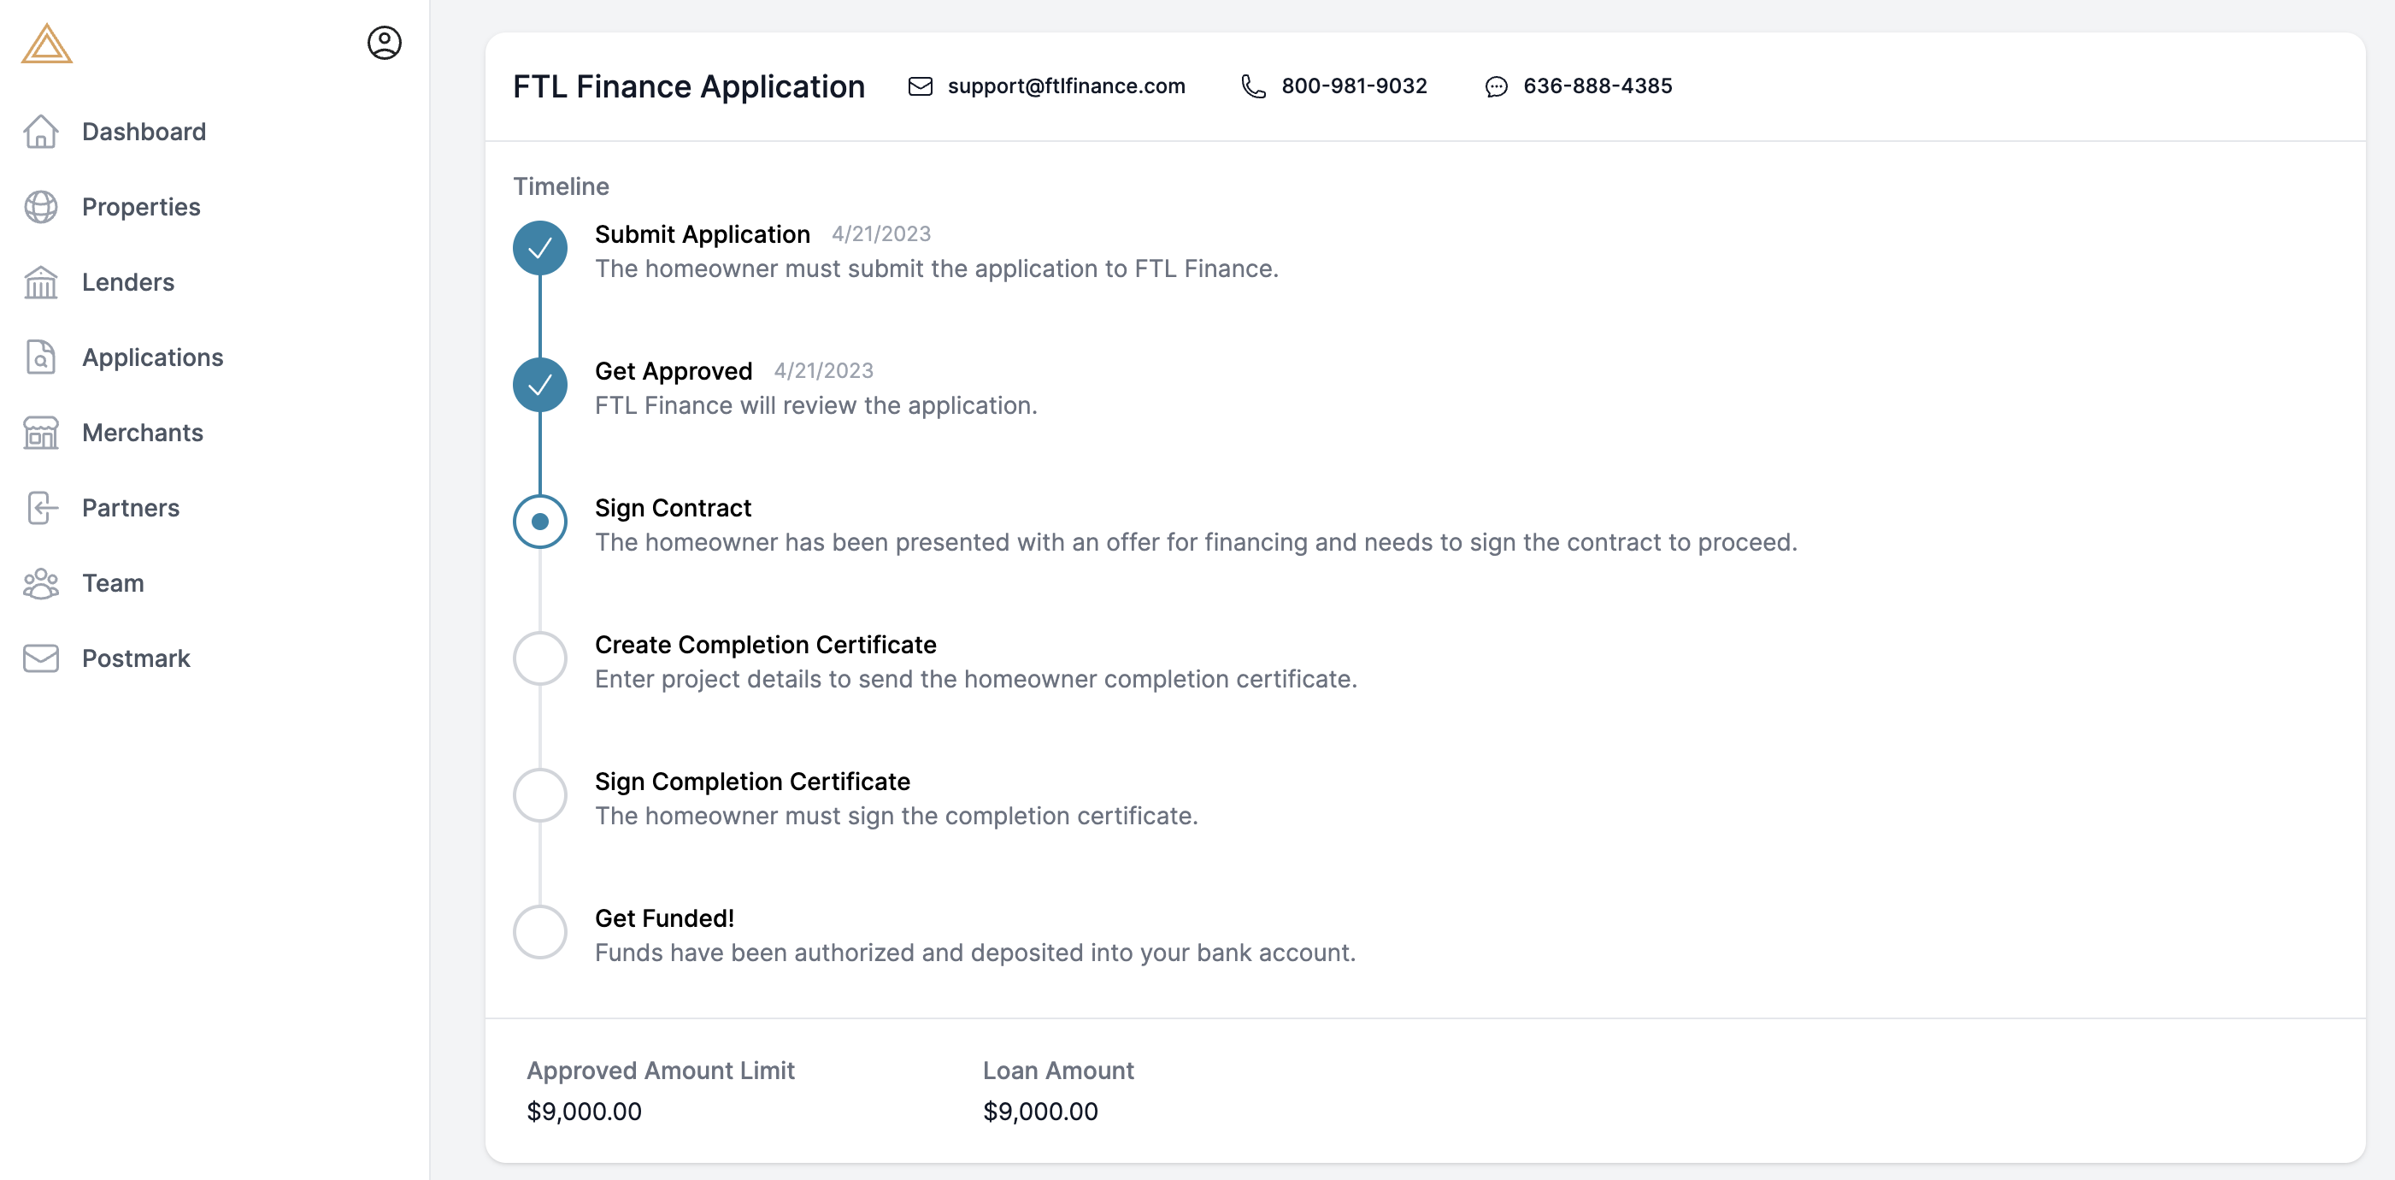Click the $9,000.00 under Loan Amount
The width and height of the screenshot is (2395, 1180).
(1040, 1112)
